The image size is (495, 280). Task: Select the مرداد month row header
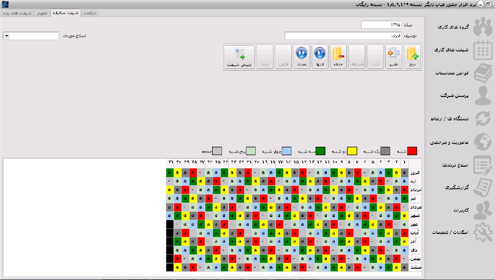point(415,207)
